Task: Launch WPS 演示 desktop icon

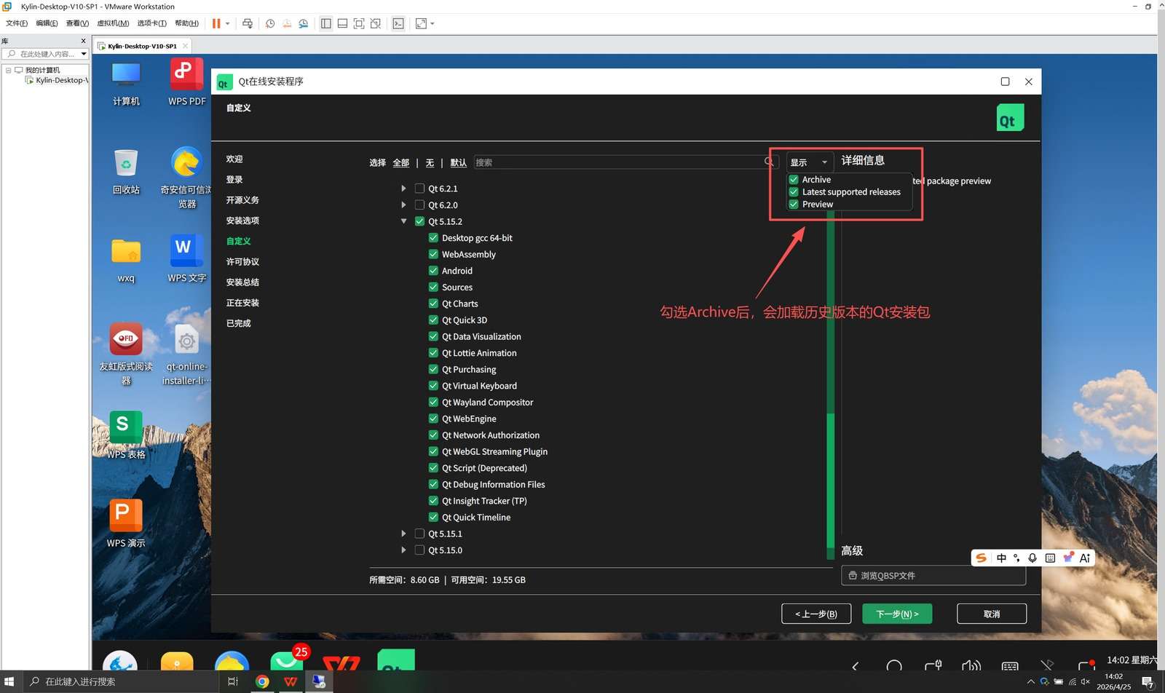Action: 126,524
